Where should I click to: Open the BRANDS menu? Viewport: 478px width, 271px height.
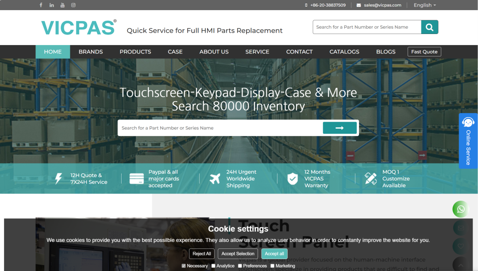coord(91,52)
